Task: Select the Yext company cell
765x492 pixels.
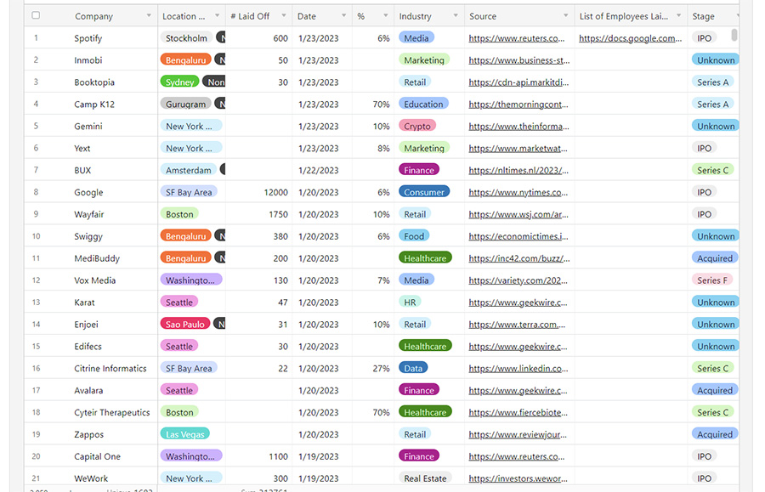Action: point(82,148)
